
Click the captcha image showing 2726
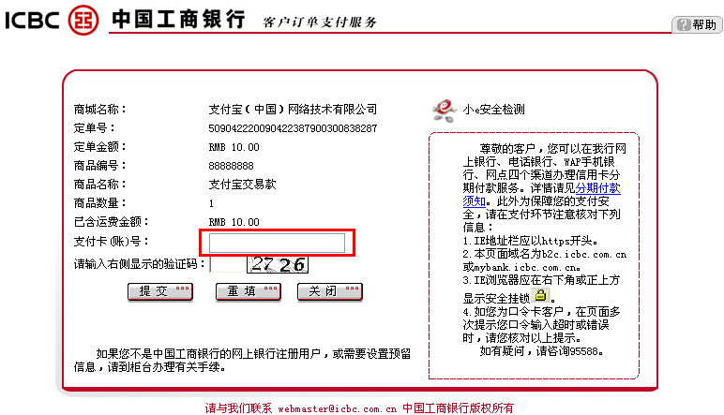click(x=278, y=264)
